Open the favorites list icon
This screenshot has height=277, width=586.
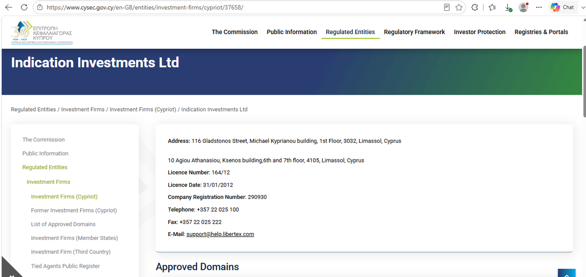[x=493, y=7]
